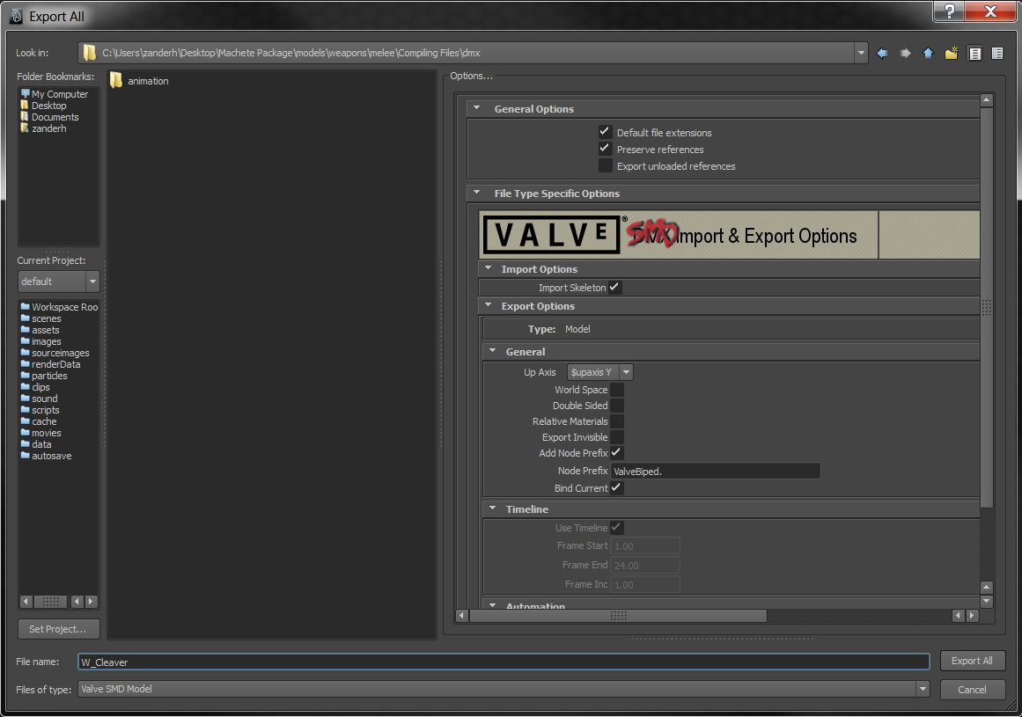The width and height of the screenshot is (1022, 717).
Task: Toggle Default file extensions checkbox
Action: tap(605, 132)
